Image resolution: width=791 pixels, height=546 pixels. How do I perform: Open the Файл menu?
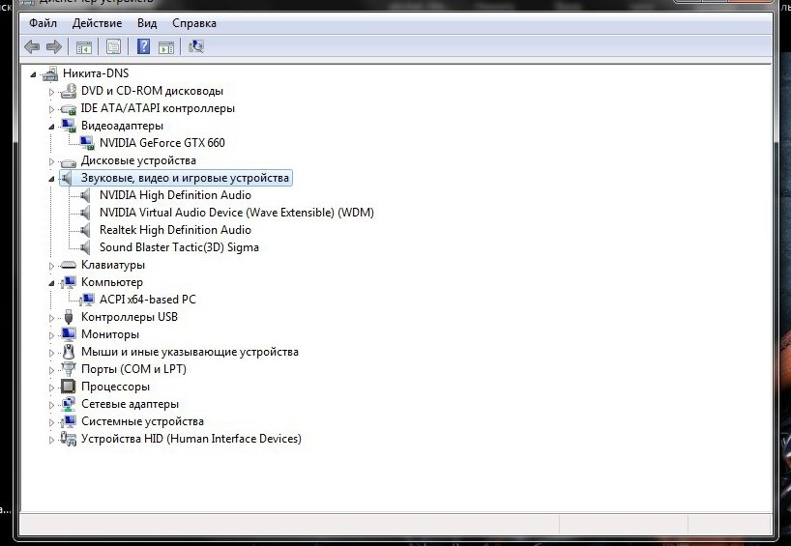pyautogui.click(x=43, y=22)
